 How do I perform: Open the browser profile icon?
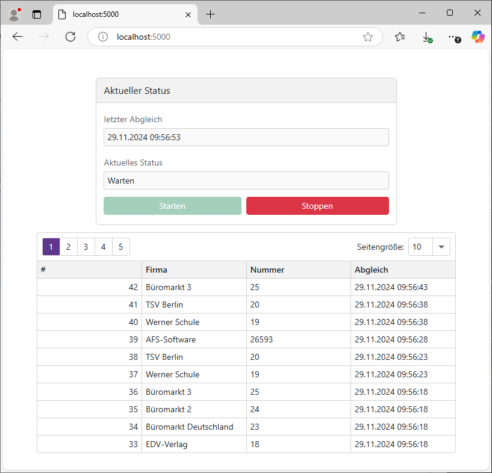14,14
